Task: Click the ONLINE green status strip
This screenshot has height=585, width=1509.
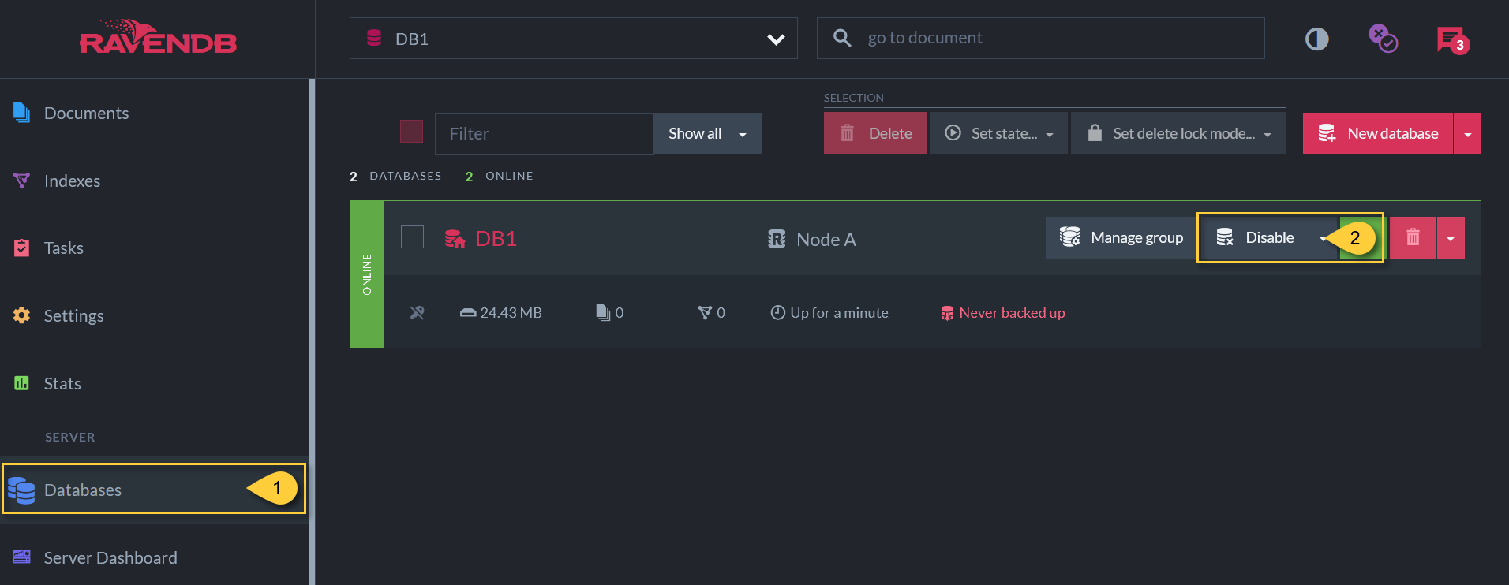Action: (366, 274)
